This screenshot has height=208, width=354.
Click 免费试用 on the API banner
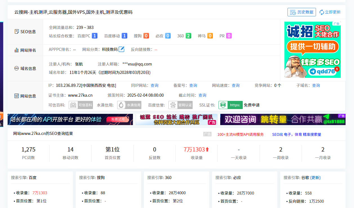[x=117, y=119]
